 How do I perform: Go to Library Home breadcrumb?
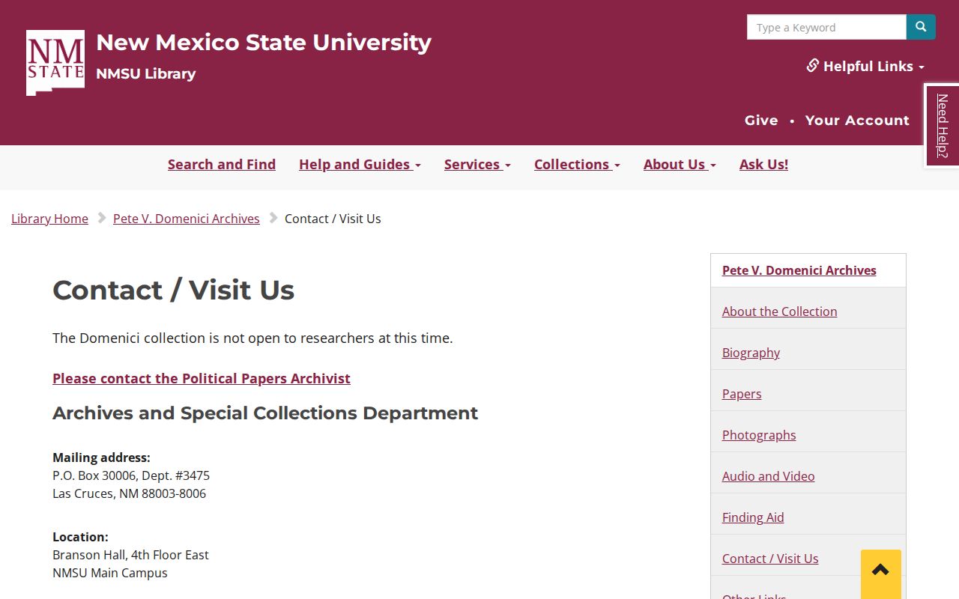click(x=49, y=219)
